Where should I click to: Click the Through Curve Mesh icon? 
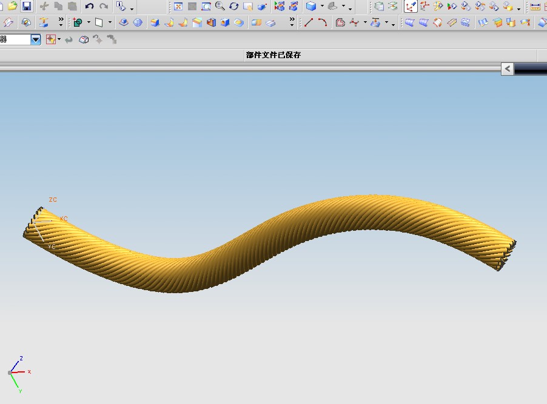tap(437, 22)
